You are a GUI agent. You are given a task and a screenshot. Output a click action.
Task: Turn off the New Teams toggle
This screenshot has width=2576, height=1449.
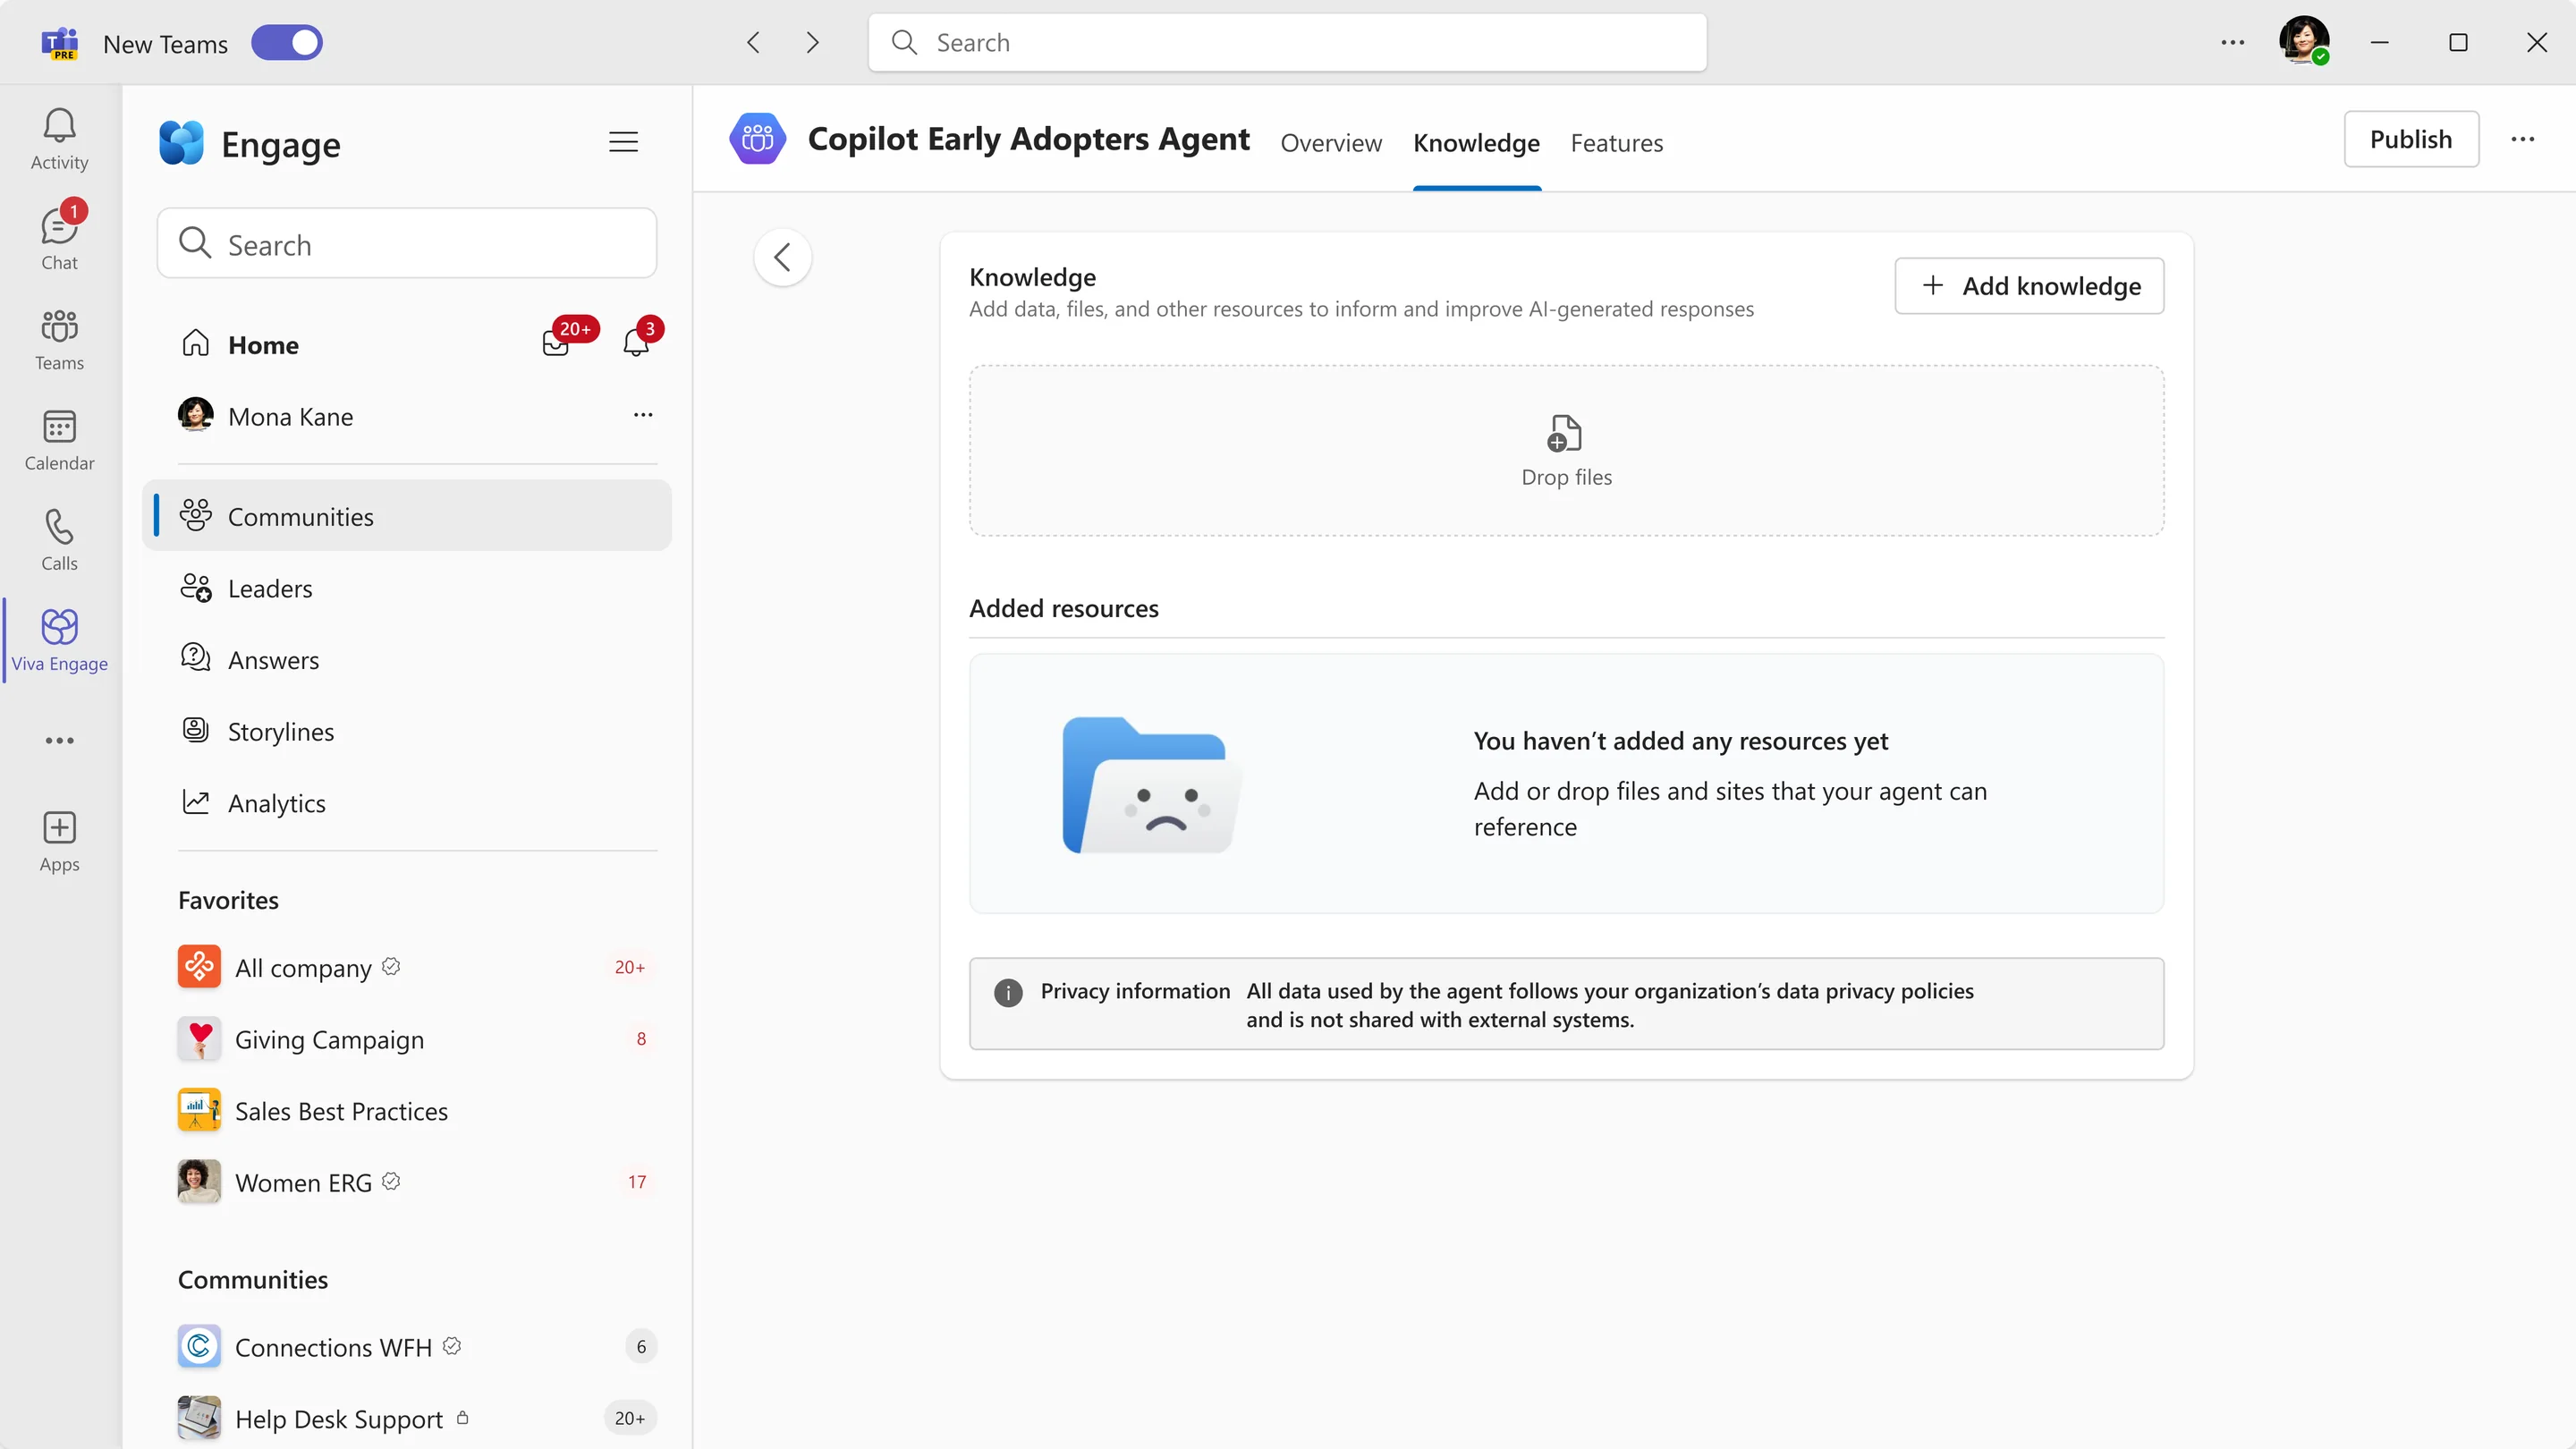287,43
